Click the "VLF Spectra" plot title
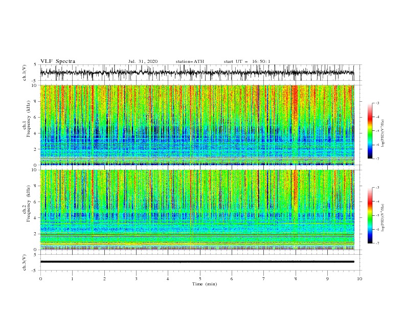 tap(58, 61)
